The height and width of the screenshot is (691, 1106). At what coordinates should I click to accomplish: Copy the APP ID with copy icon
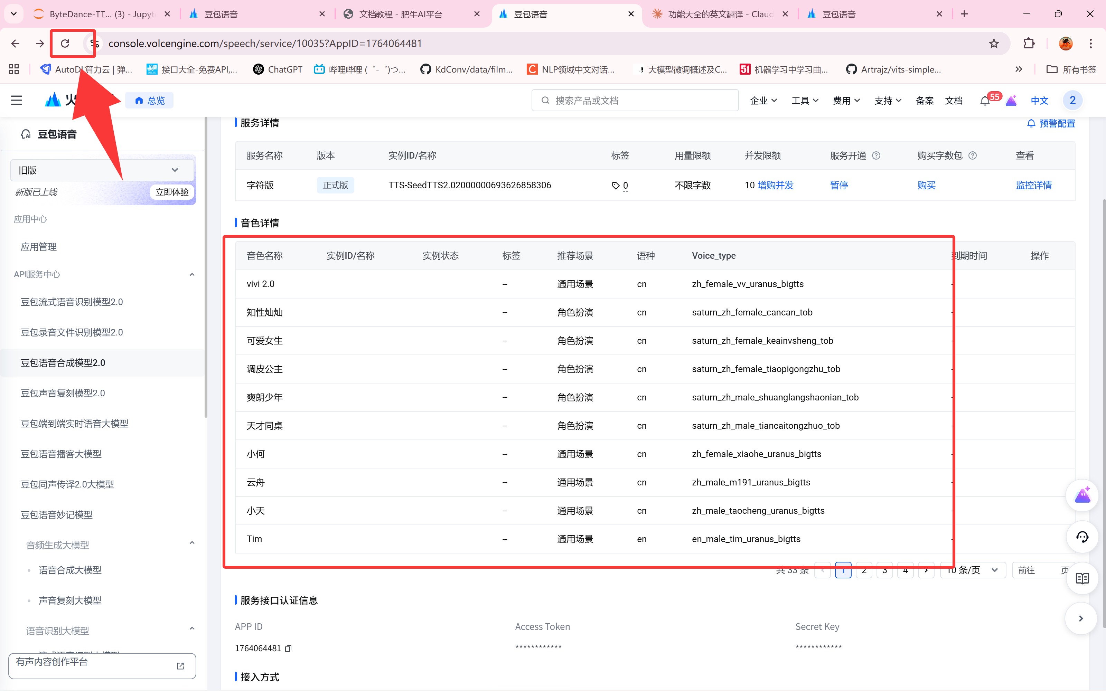click(288, 649)
